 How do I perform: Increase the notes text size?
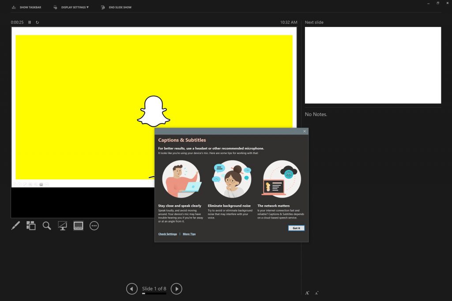tap(307, 293)
